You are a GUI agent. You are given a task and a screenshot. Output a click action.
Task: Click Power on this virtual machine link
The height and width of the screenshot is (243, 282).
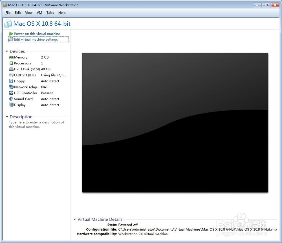(x=37, y=34)
